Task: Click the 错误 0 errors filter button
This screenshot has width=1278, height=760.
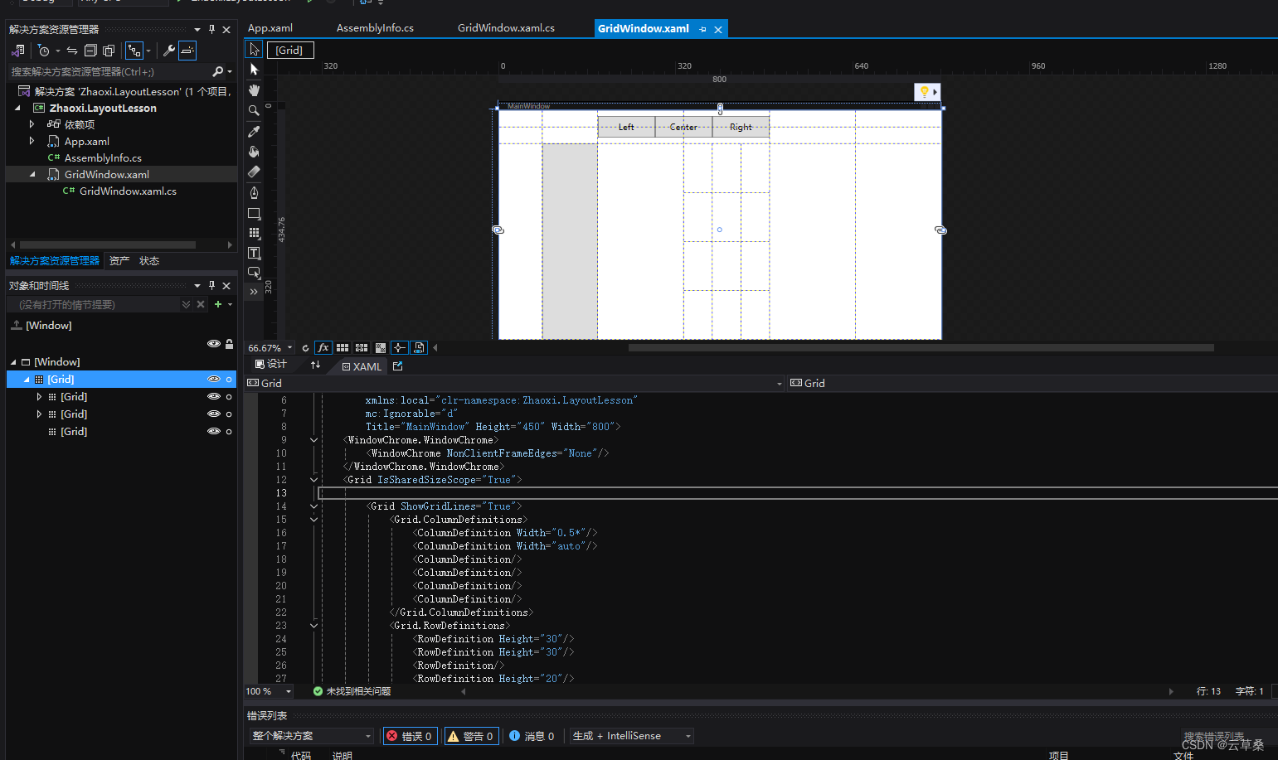Action: pos(409,736)
